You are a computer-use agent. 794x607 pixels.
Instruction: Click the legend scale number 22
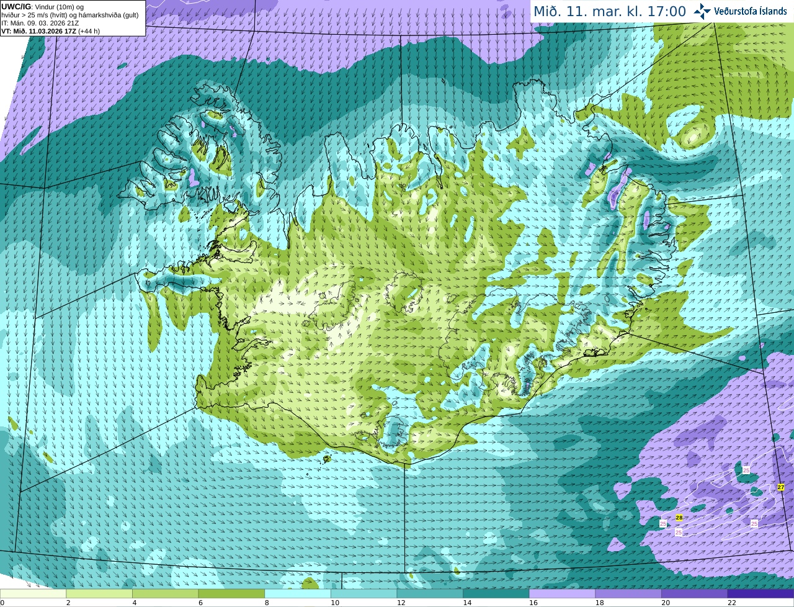(x=732, y=603)
